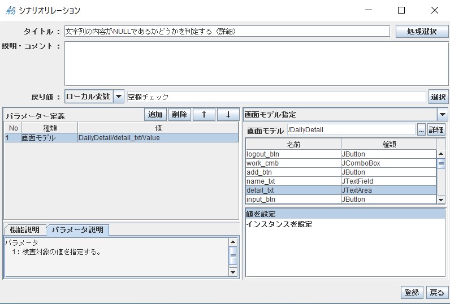The image size is (450, 304).
Task: Click the down arrow move button
Action: 228,114
